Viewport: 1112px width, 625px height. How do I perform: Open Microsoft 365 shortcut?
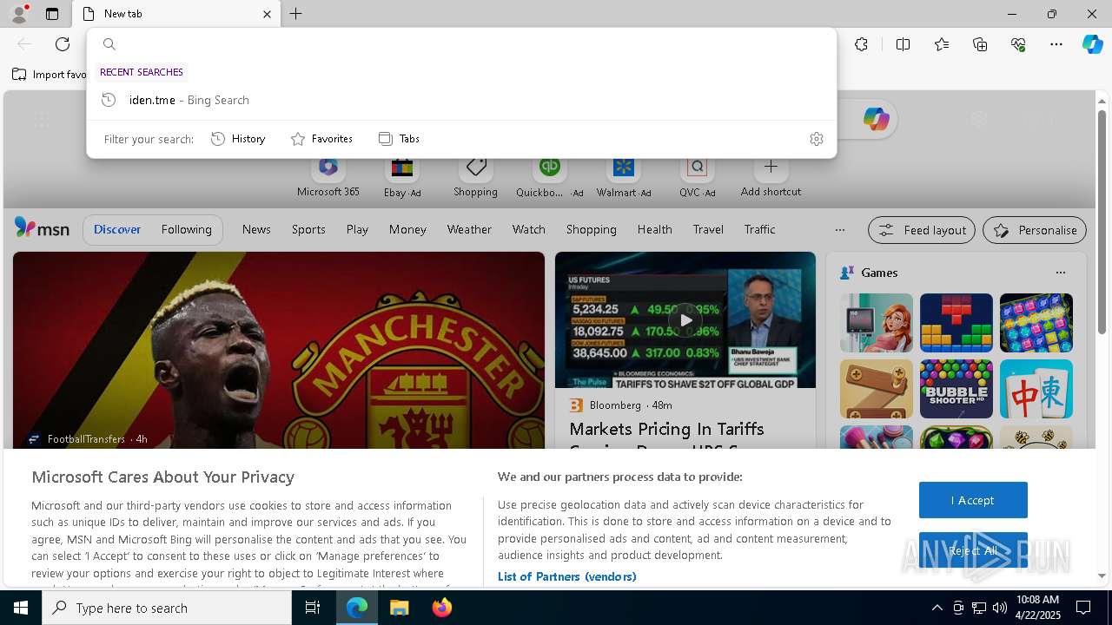328,177
